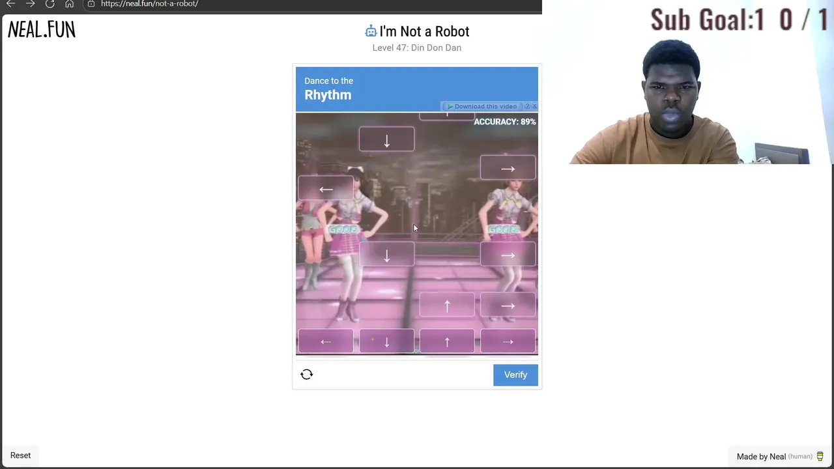Screen dimensions: 834x469
Task: Reload the captcha with circular refresh icon
Action: 307,375
